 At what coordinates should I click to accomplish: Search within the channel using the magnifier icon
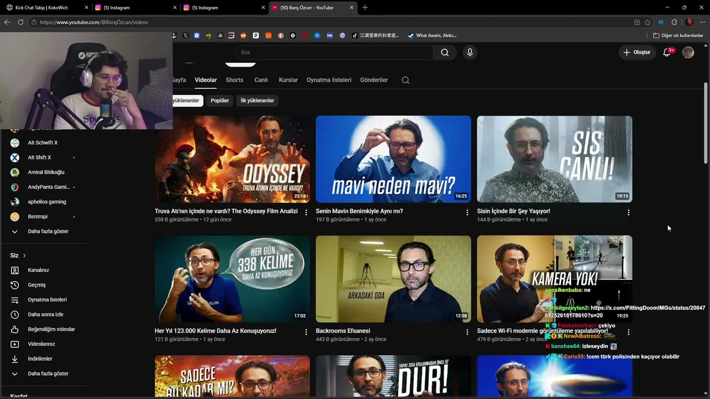click(x=405, y=80)
